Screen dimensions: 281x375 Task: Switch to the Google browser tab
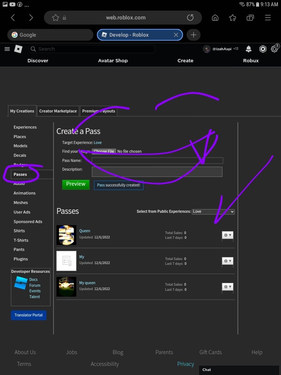click(x=50, y=35)
